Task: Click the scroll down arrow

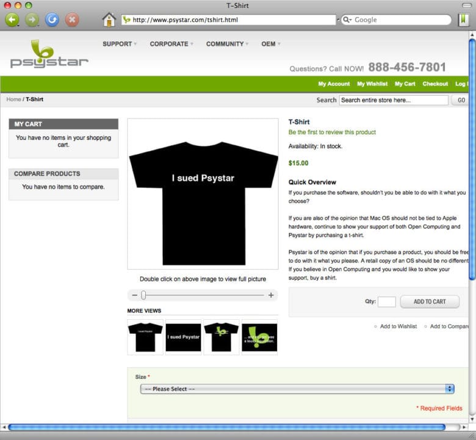Action: coord(472,419)
